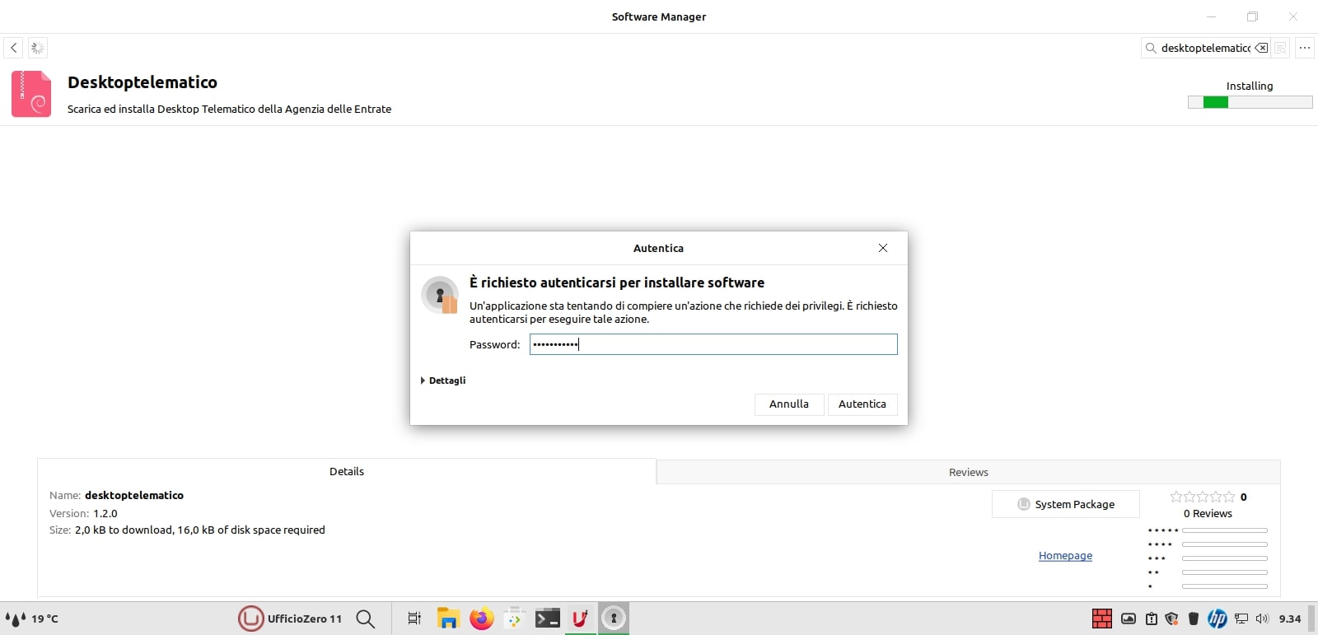Expand the Dettagli section
The width and height of the screenshot is (1318, 635).
443,381
